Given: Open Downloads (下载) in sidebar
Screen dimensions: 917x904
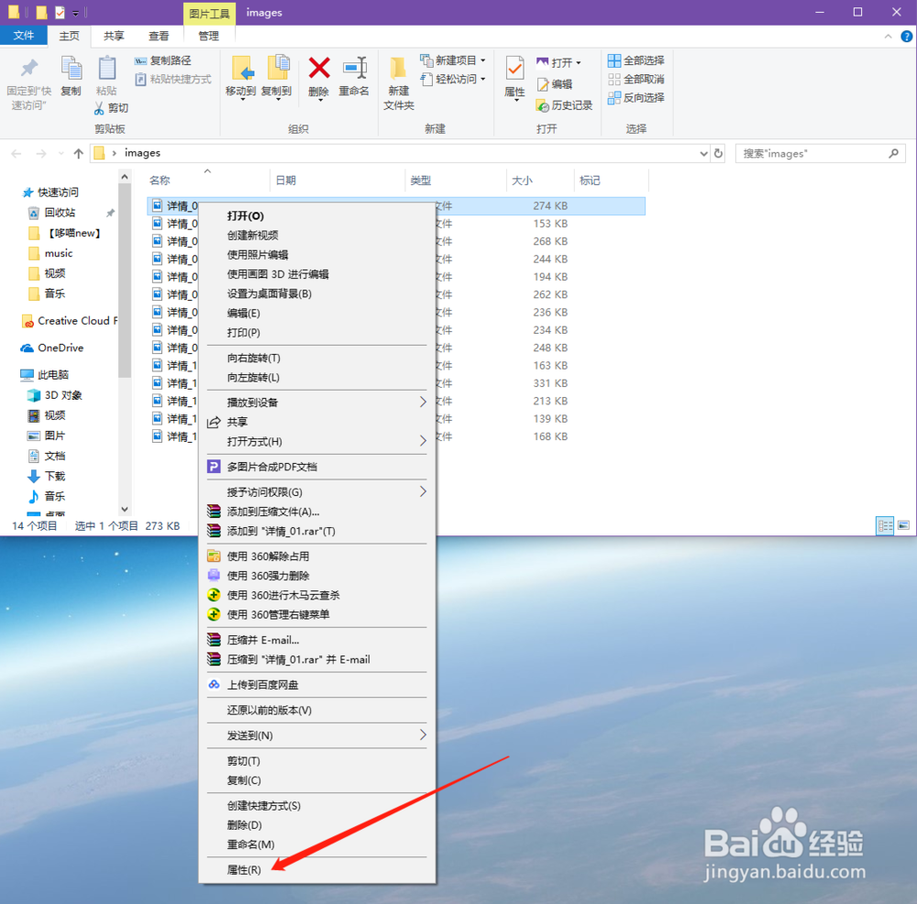Looking at the screenshot, I should coord(47,476).
